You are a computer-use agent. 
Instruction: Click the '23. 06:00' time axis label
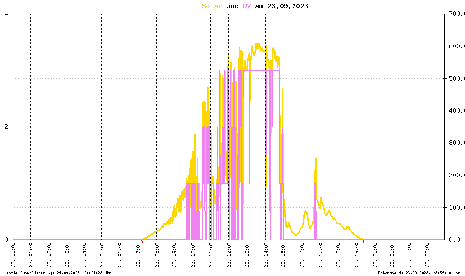(x=119, y=255)
